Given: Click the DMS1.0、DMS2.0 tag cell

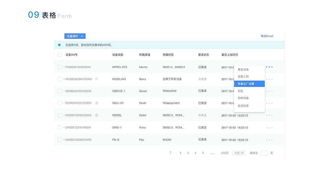Looking at the screenshot, I should click(174, 67).
